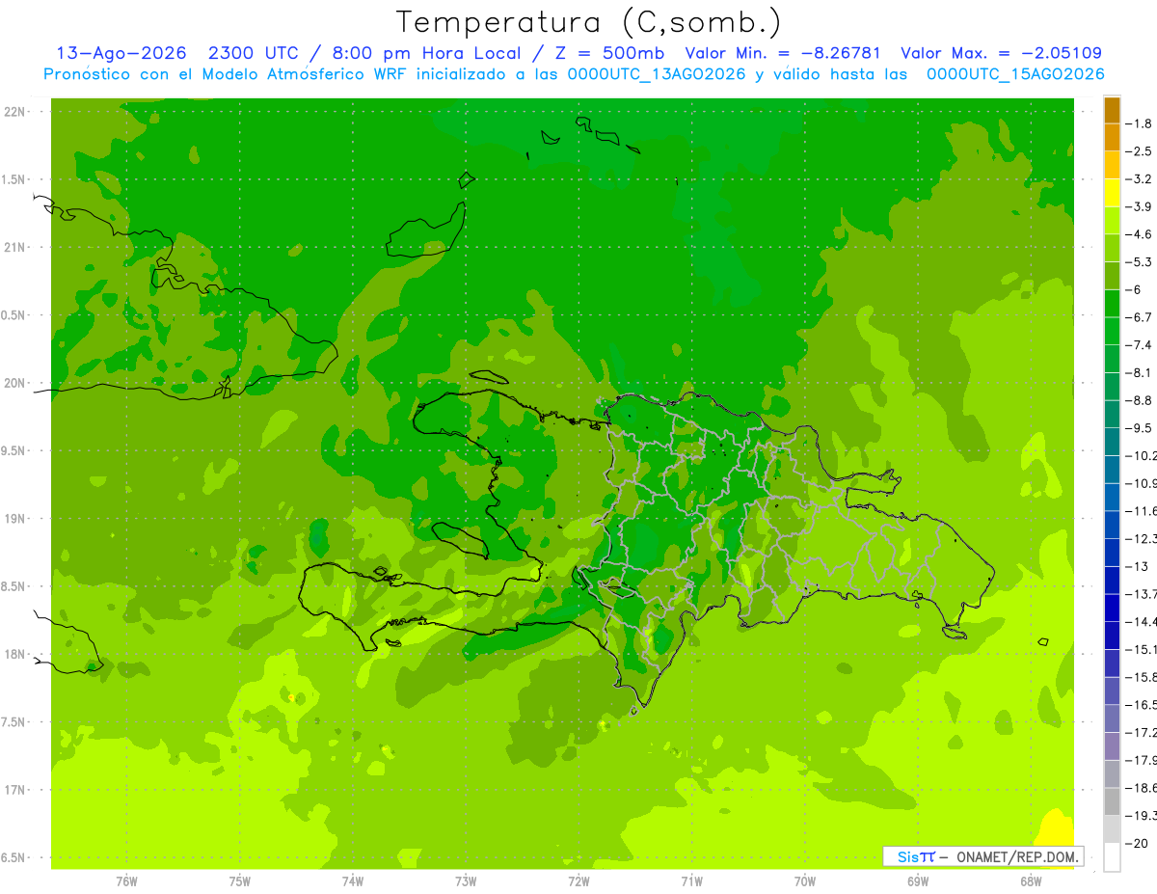
Task: Select the green swatch between -6 and -6.7
Action: (x=1112, y=304)
